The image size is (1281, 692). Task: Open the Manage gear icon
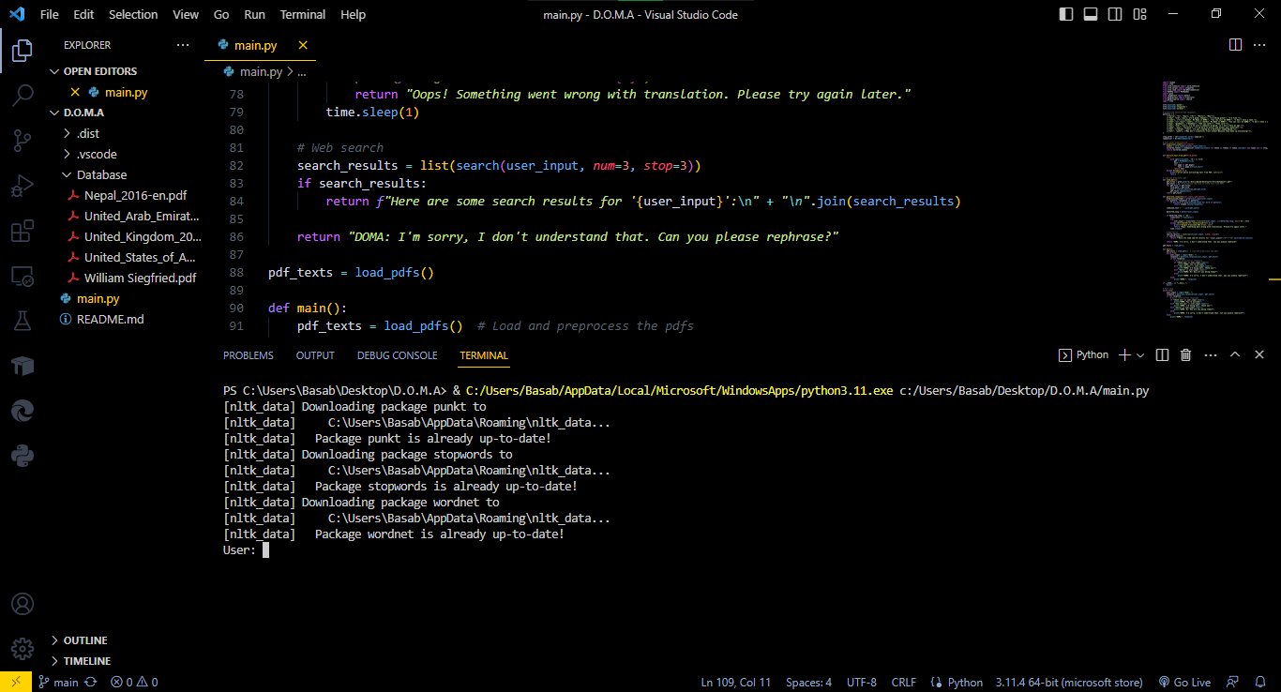pyautogui.click(x=23, y=649)
